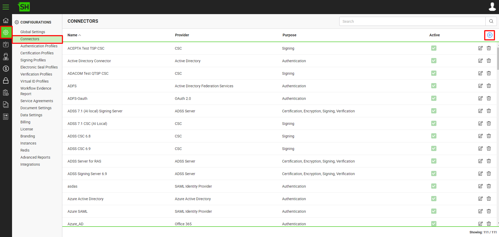Toggle Active checkbox for ACEPTA Test TSP CSC
Screen dimensions: 499x237
pos(434,48)
